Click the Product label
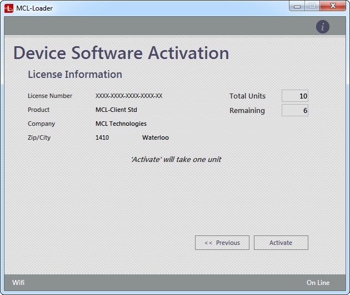Image resolution: width=350 pixels, height=295 pixels. (x=39, y=110)
